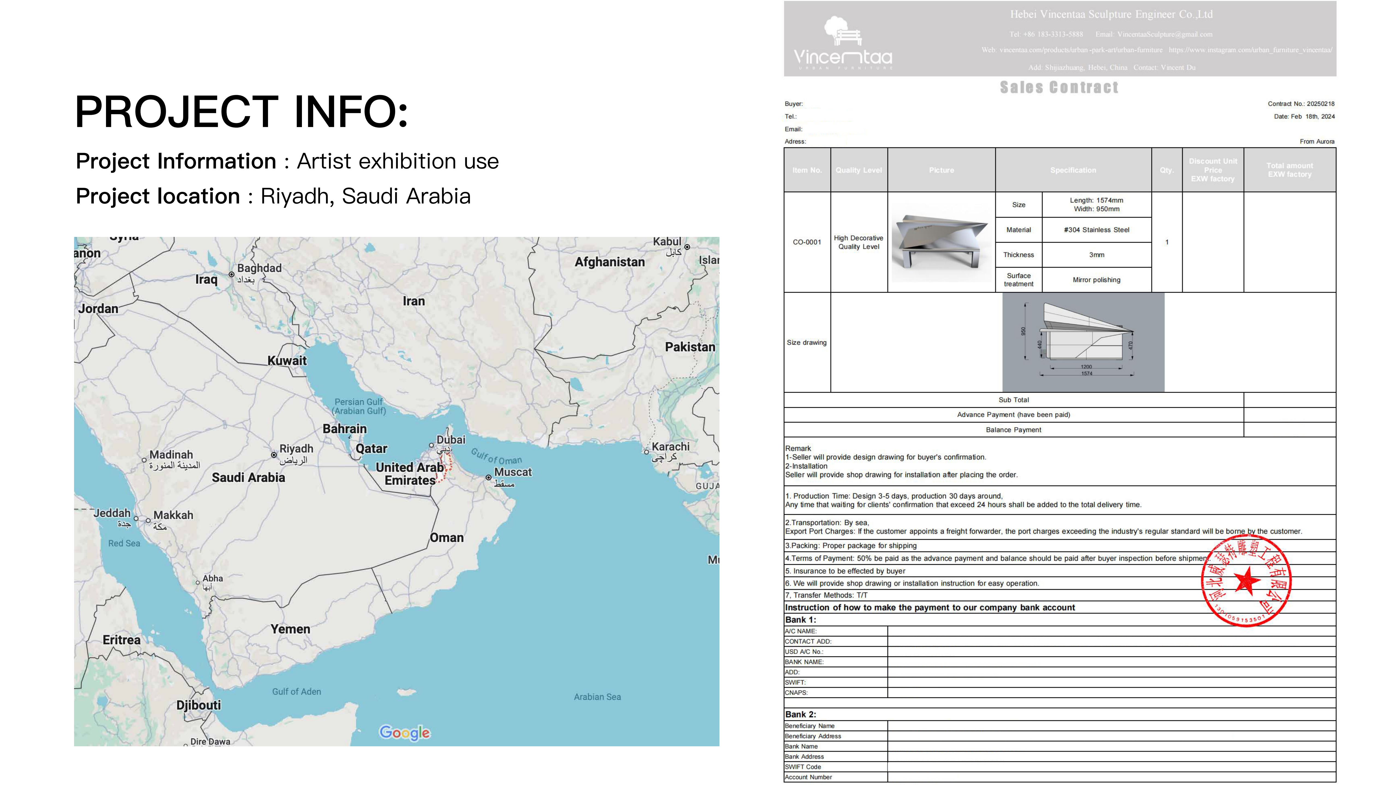Click the Baghdad capital marker on map
1399x787 pixels.
pos(232,274)
